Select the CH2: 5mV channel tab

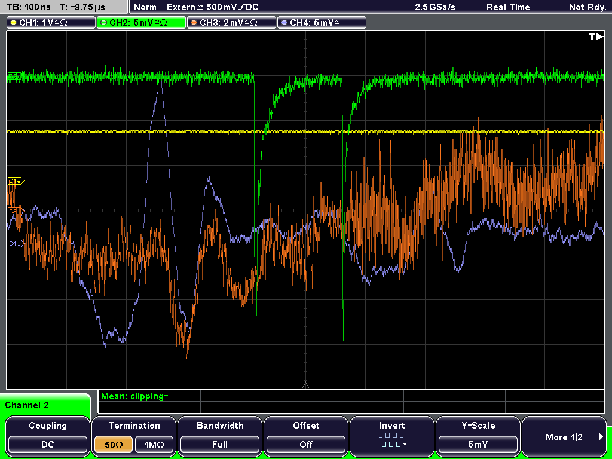point(141,23)
